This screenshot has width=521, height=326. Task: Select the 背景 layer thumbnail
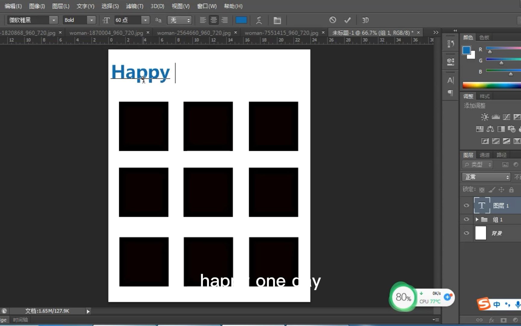coord(481,233)
